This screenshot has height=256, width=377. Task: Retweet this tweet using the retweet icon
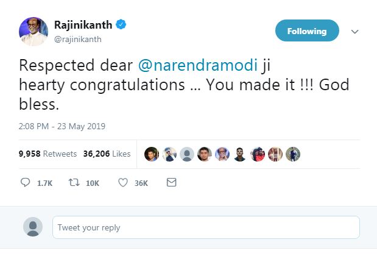[72, 182]
